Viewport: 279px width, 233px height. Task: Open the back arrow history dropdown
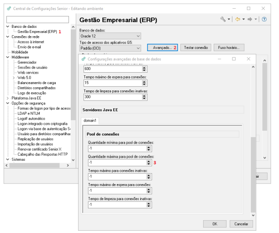(243, 19)
